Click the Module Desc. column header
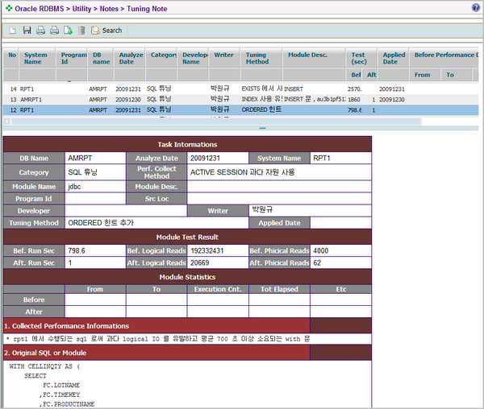484x409 pixels. 314,58
